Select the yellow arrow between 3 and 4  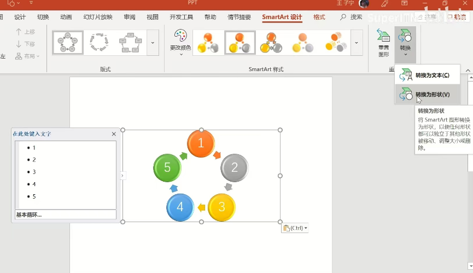pos(201,207)
